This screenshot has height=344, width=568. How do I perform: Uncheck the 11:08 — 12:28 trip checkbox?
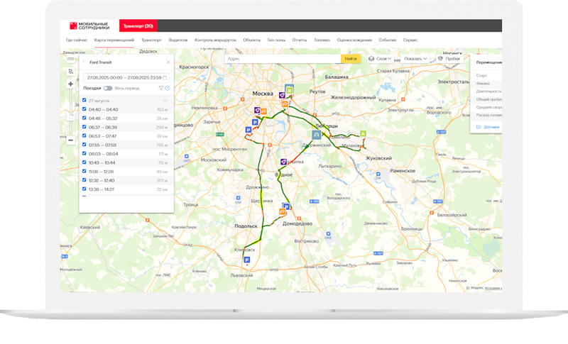tap(84, 172)
